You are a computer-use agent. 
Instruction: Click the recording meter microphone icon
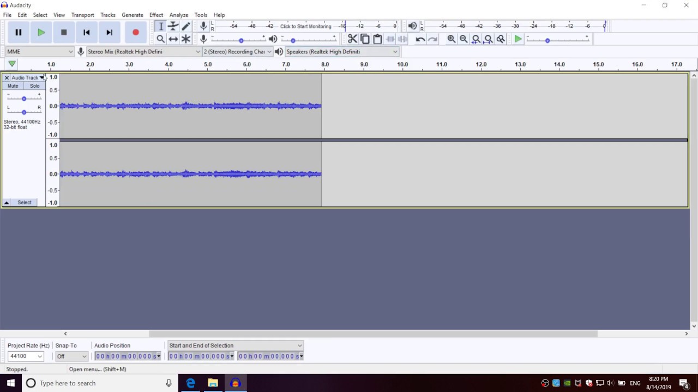(x=203, y=26)
